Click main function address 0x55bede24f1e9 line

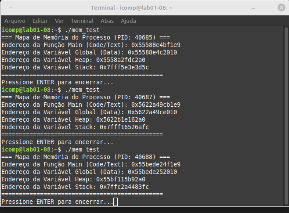91,164
